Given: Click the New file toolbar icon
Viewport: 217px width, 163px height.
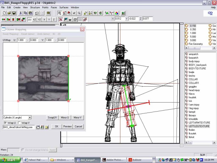Looking at the screenshot, I should 4,13.
